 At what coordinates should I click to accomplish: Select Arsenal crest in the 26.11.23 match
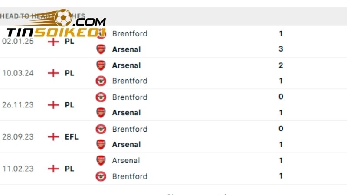point(101,113)
